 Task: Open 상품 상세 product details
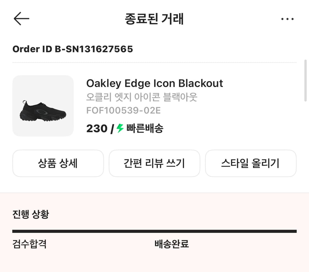pos(58,163)
